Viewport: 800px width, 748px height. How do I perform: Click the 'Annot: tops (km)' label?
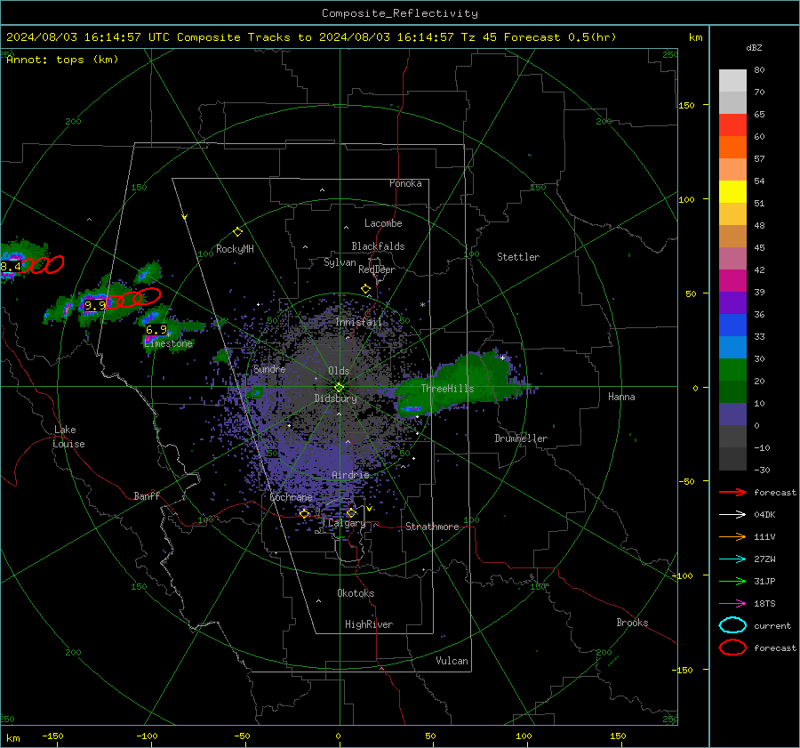click(62, 60)
